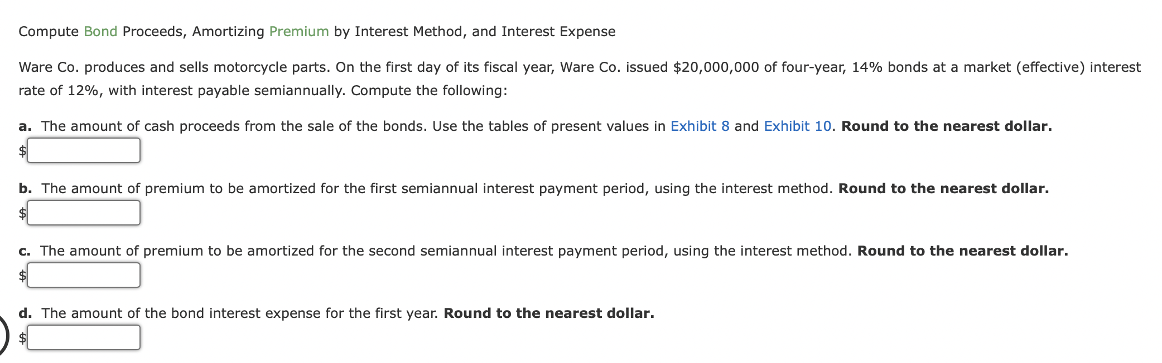Click inside the cash proceeds answer box
The width and height of the screenshot is (1162, 363).
click(x=84, y=149)
